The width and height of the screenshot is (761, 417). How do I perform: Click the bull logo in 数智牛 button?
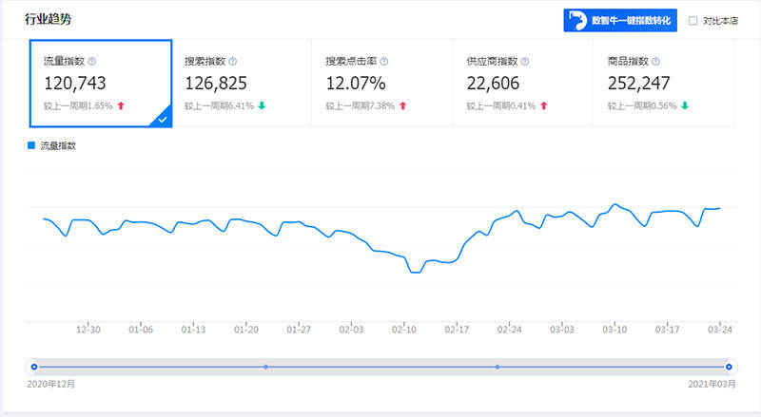[577, 21]
